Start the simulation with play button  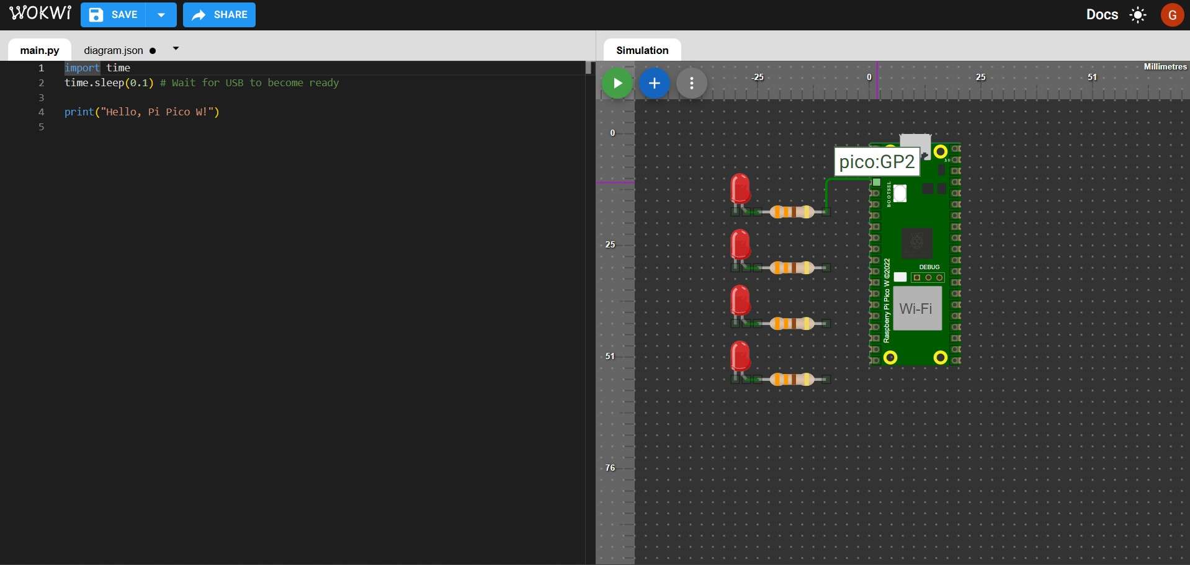coord(617,83)
